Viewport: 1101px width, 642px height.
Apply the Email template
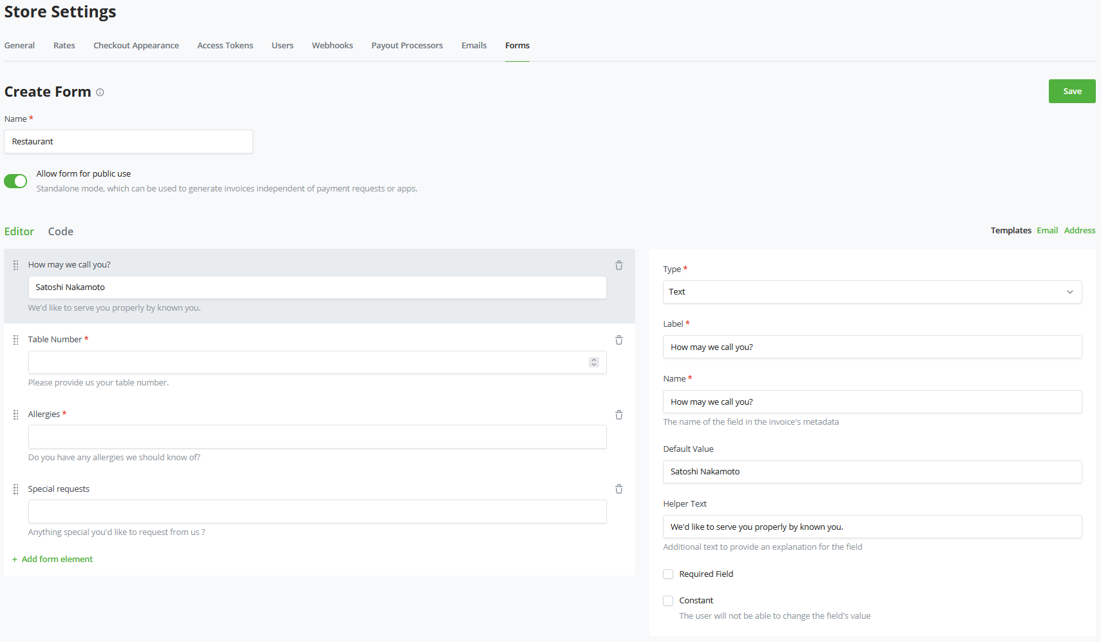(1047, 231)
